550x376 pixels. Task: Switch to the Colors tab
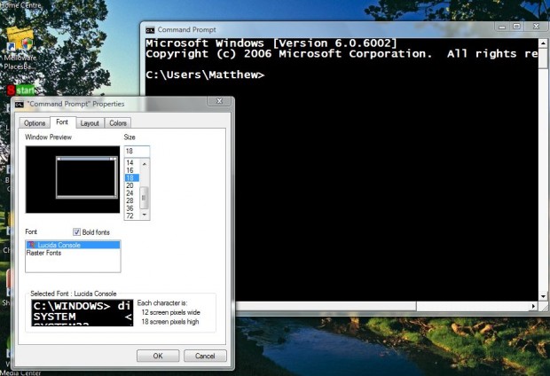pyautogui.click(x=117, y=123)
